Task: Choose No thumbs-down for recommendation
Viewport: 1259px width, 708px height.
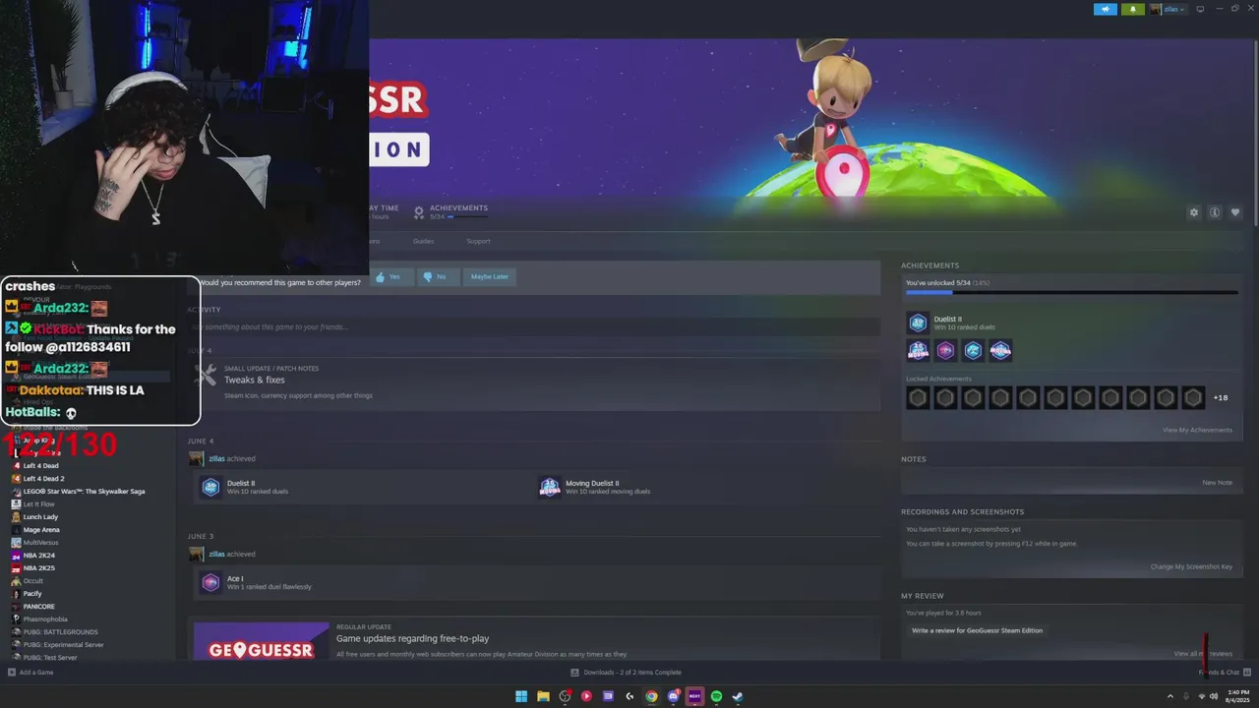Action: pyautogui.click(x=436, y=276)
